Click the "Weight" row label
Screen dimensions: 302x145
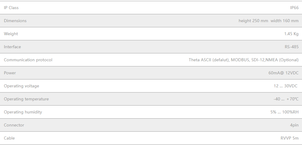tap(11, 34)
